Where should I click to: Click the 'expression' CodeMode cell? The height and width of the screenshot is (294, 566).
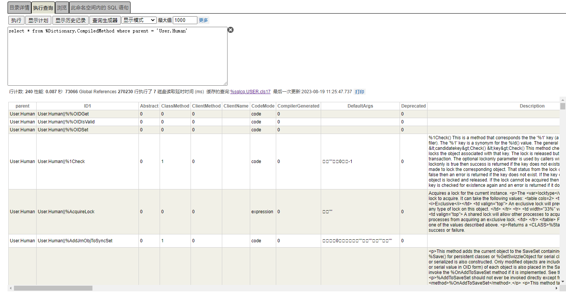tap(263, 212)
